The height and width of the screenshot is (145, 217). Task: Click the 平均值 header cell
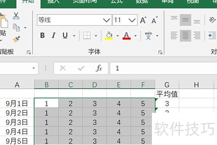coord(167,94)
